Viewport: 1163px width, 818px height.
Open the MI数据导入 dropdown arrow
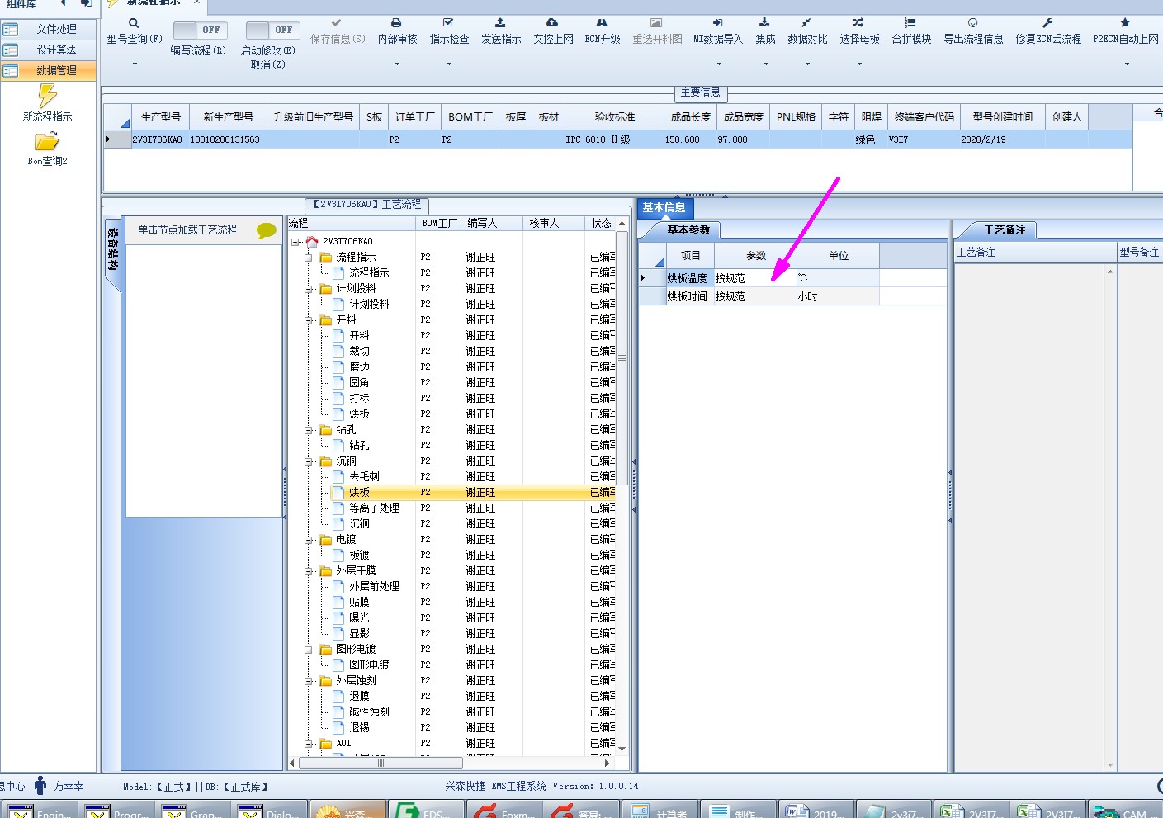pos(718,64)
